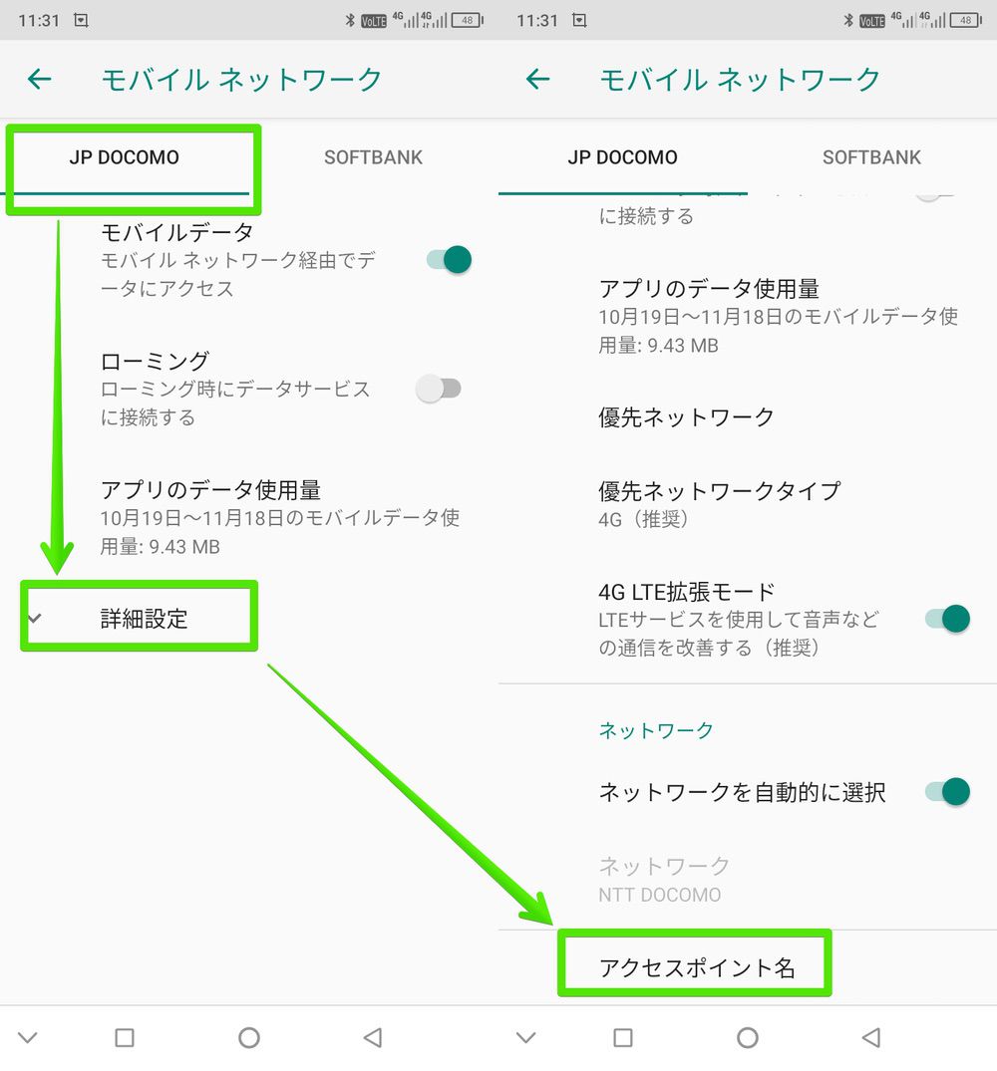Tap the back arrow on モバイル ネットワーク screen
This screenshot has width=997, height=1071.
tap(38, 79)
